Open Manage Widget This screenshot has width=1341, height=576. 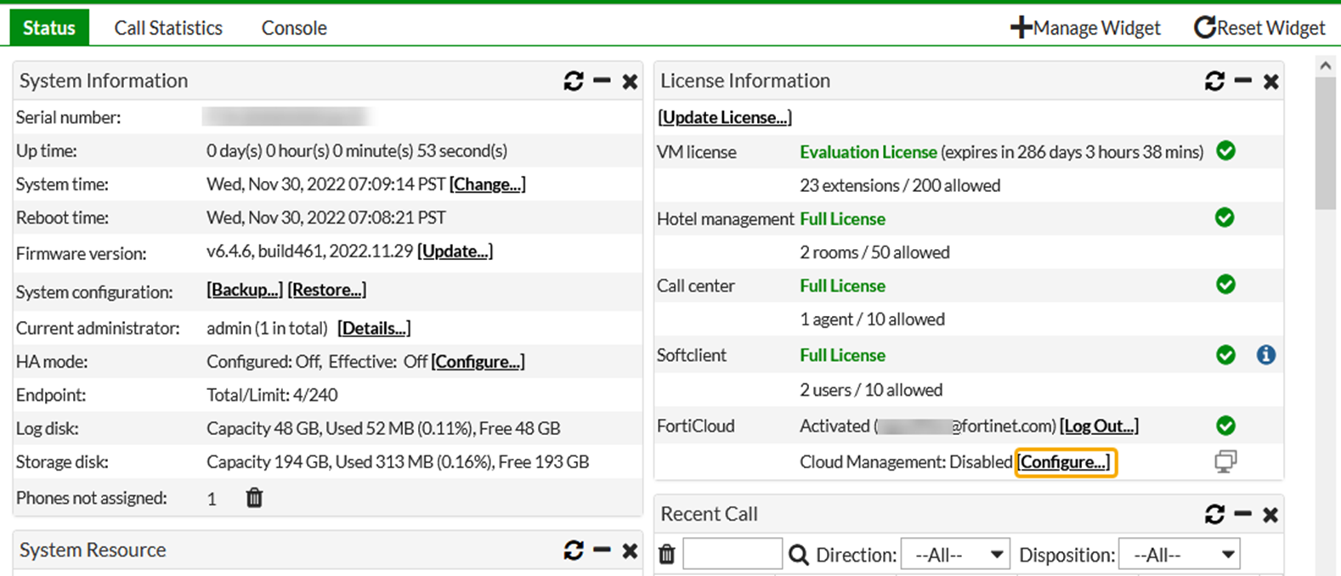1085,28
